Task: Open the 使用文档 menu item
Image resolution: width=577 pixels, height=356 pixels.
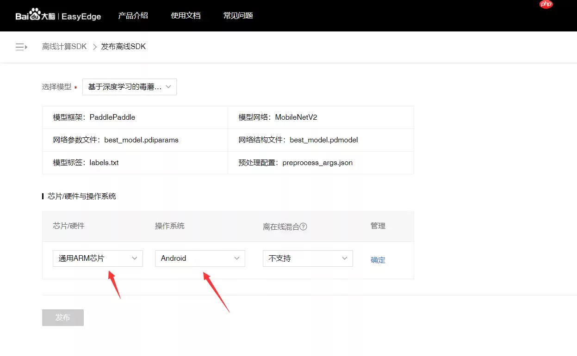Action: pyautogui.click(x=186, y=15)
